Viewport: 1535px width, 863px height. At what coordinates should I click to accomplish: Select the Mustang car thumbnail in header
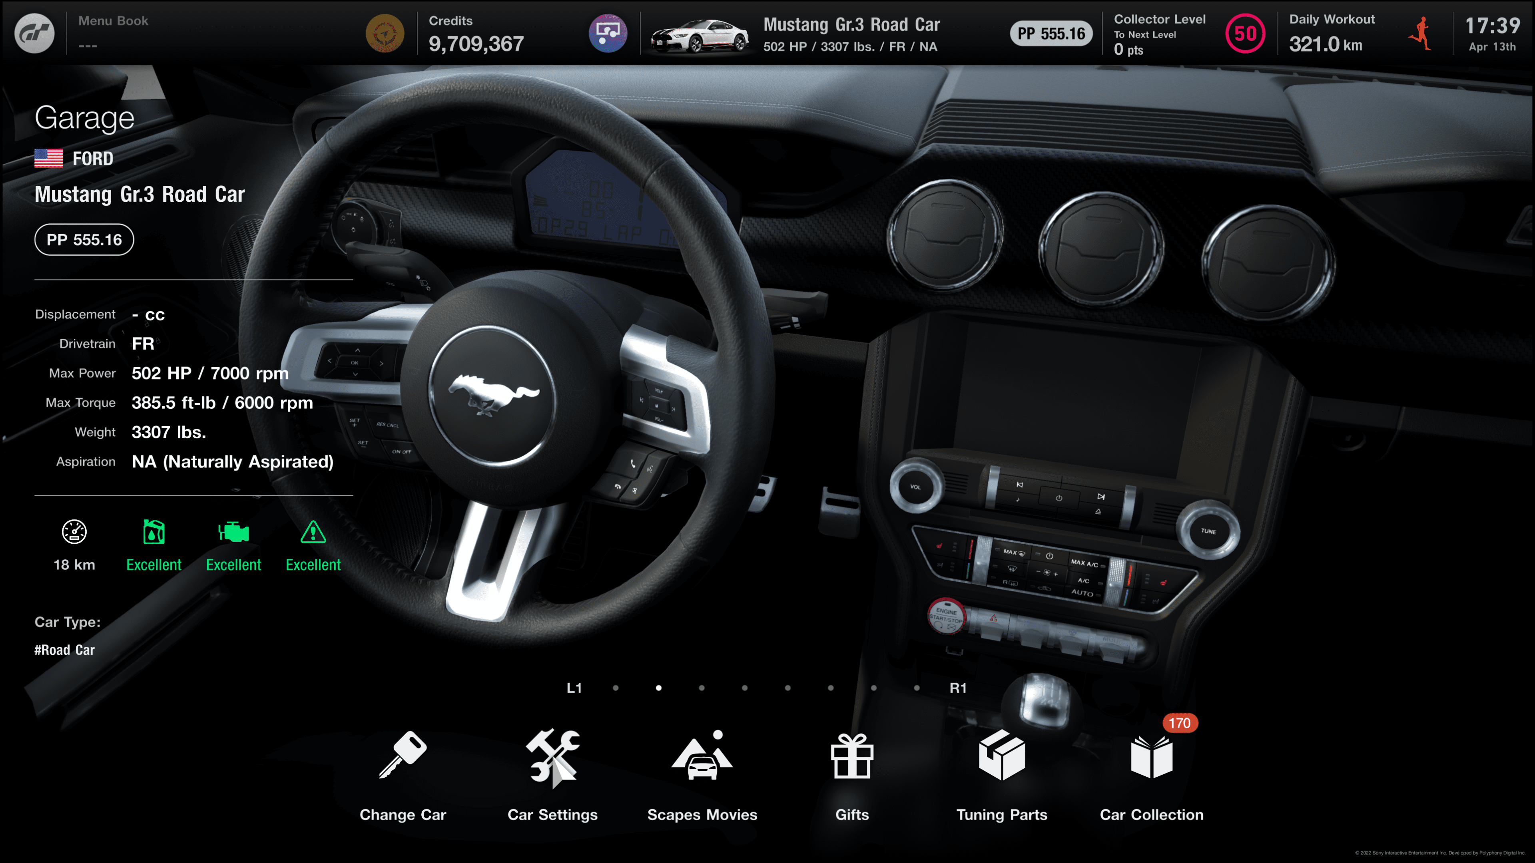pyautogui.click(x=700, y=36)
